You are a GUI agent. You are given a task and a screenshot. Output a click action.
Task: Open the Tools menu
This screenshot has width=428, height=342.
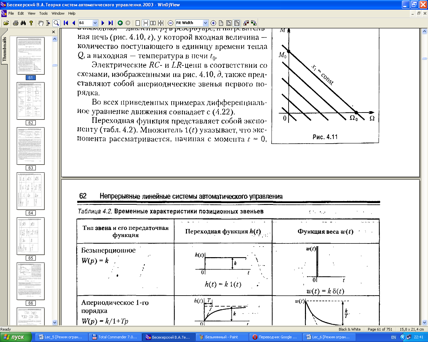coord(43,13)
